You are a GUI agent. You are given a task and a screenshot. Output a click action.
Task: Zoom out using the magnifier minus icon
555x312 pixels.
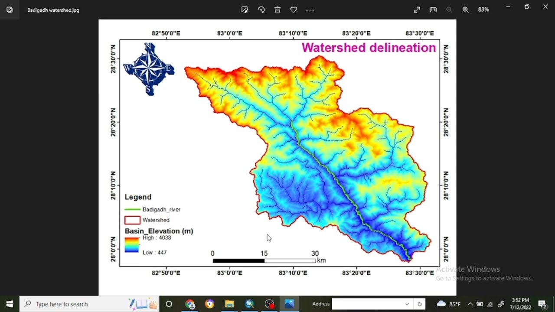click(x=449, y=10)
